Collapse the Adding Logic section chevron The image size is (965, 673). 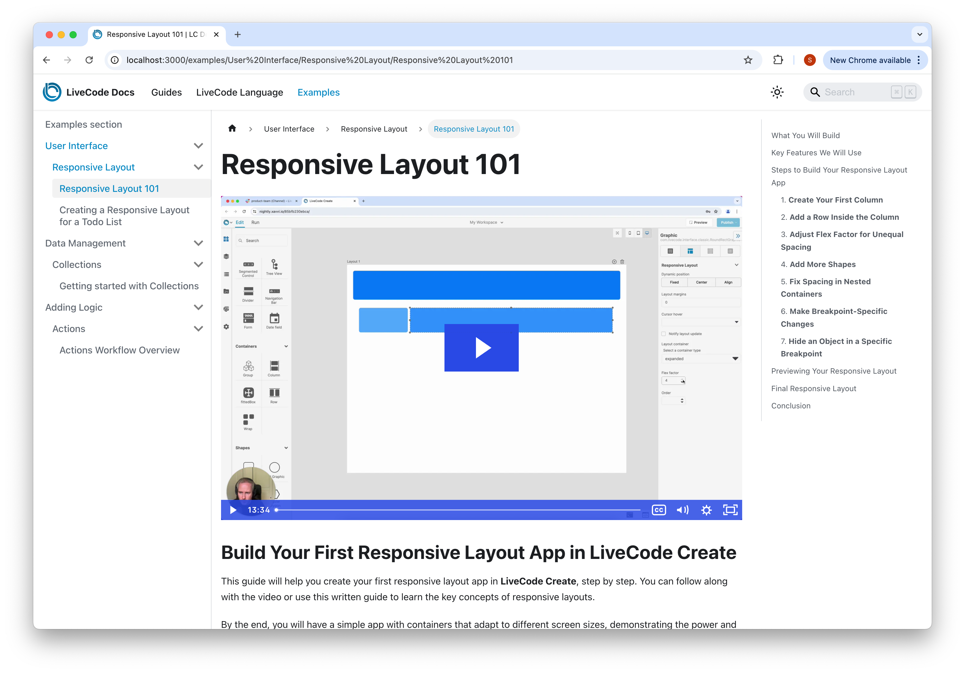198,307
